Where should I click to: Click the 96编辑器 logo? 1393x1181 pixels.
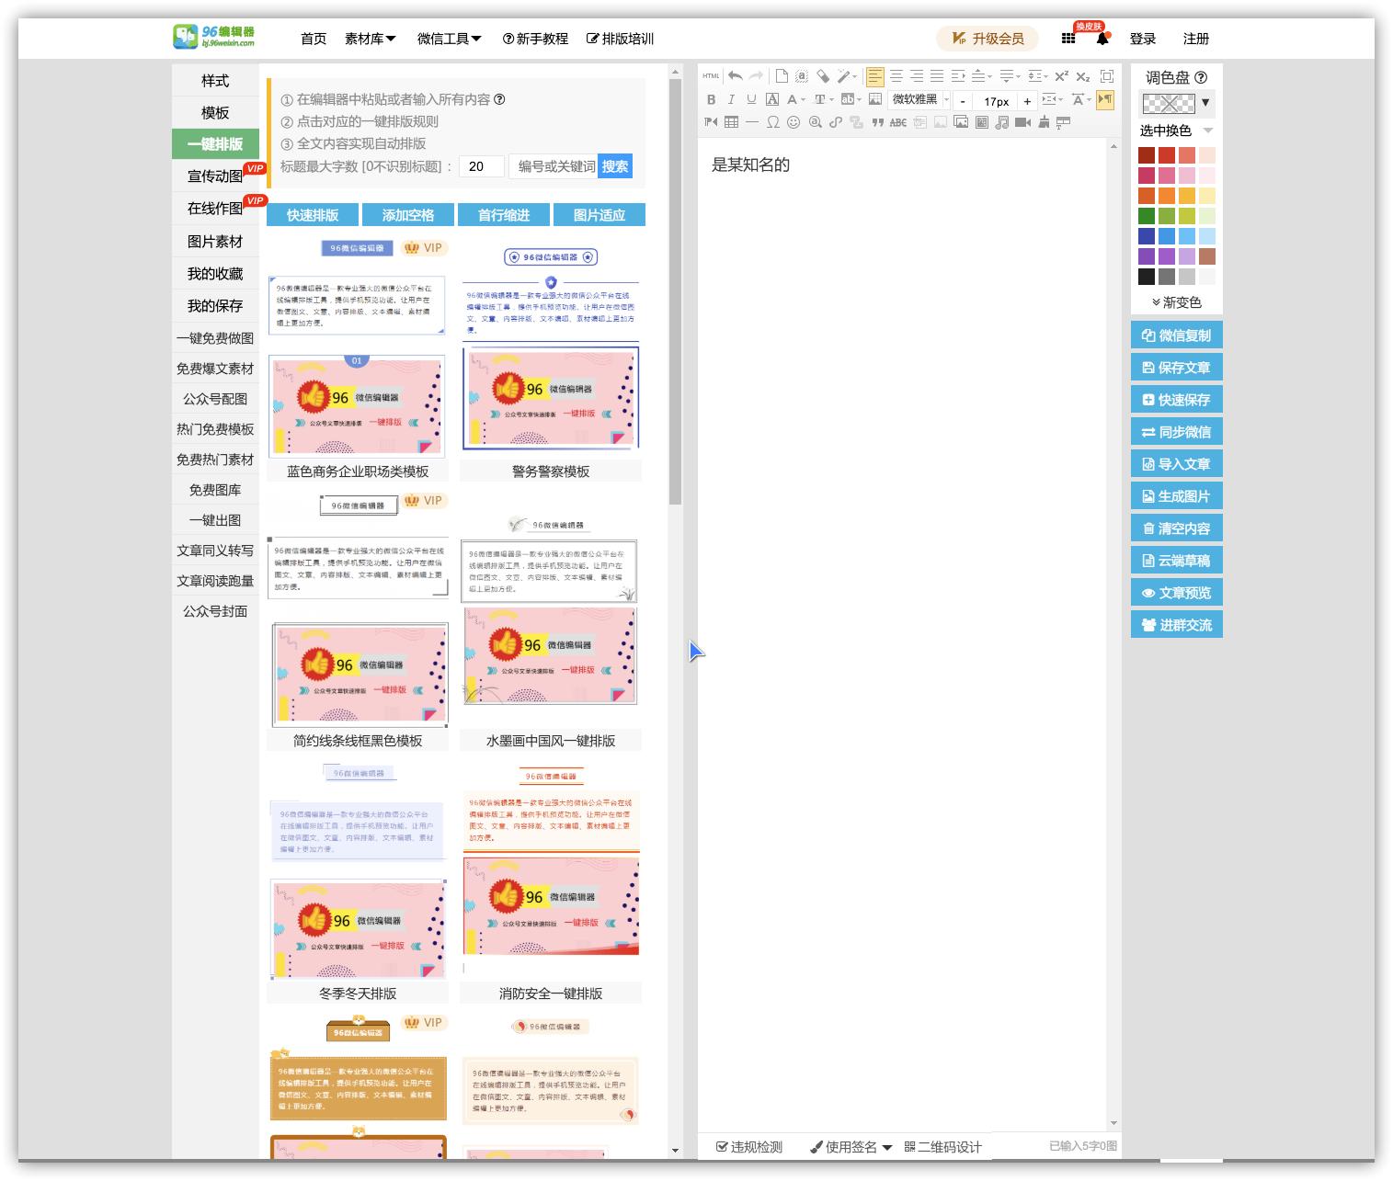(x=214, y=37)
